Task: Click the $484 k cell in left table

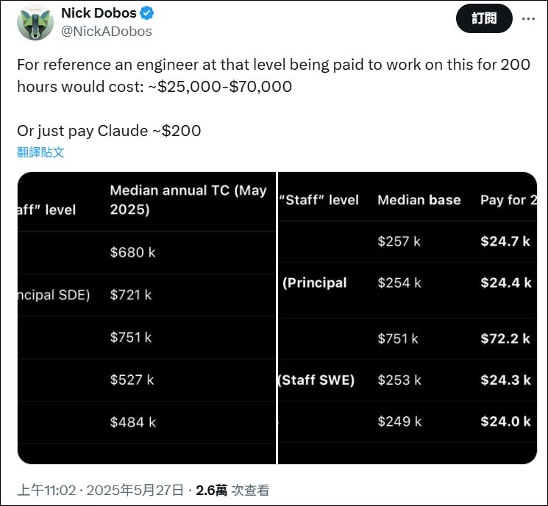Action: [x=133, y=422]
